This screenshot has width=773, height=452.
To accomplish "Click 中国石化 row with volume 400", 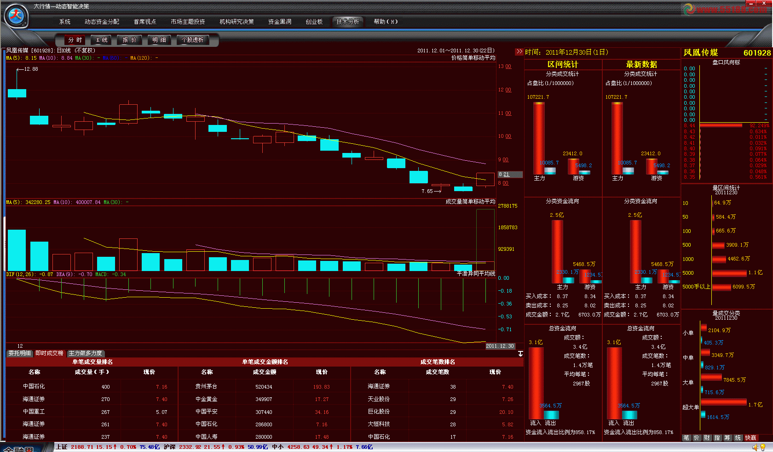I will (92, 387).
